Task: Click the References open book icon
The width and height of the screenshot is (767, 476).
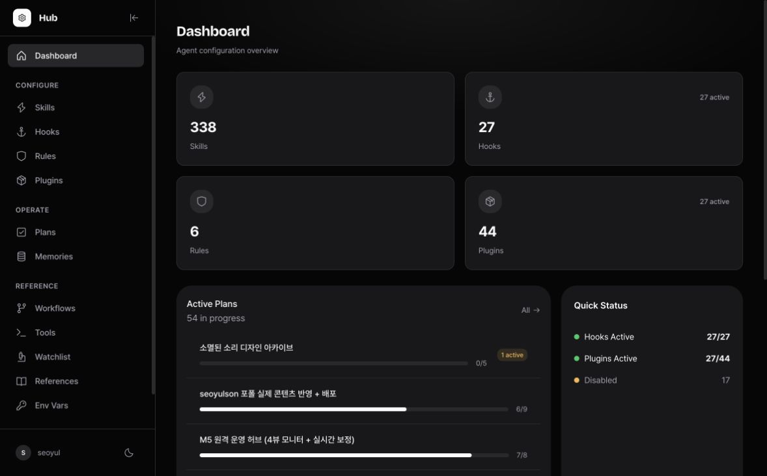Action: pos(21,381)
